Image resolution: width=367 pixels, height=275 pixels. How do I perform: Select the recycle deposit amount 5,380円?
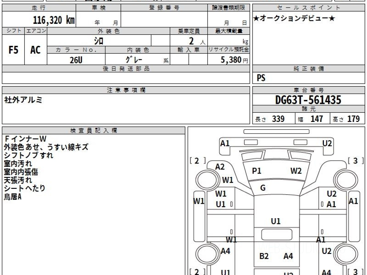point(234,60)
